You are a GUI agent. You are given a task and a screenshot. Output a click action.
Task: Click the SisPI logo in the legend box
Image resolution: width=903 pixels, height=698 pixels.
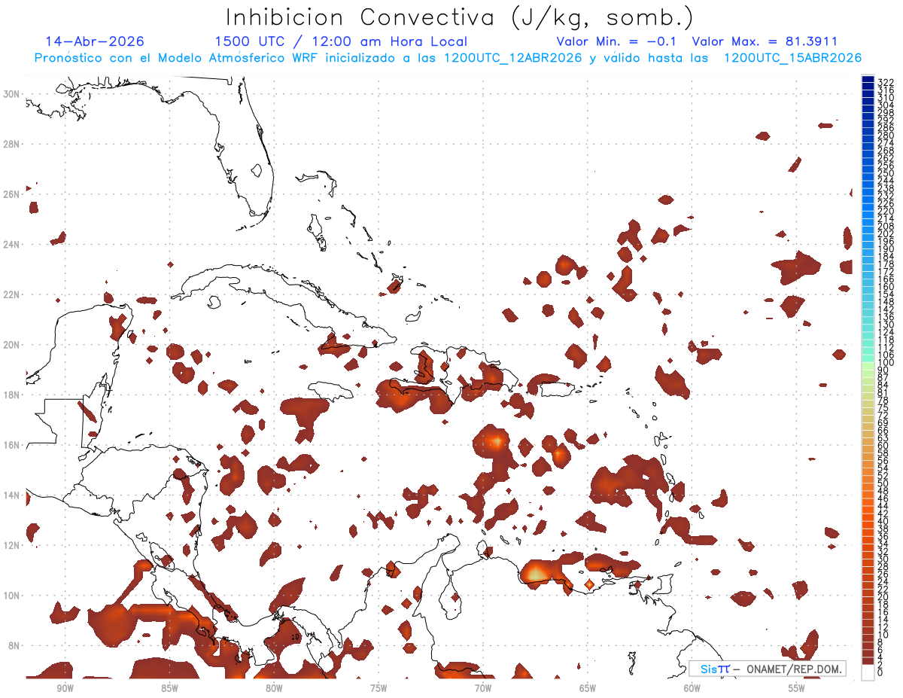715,669
